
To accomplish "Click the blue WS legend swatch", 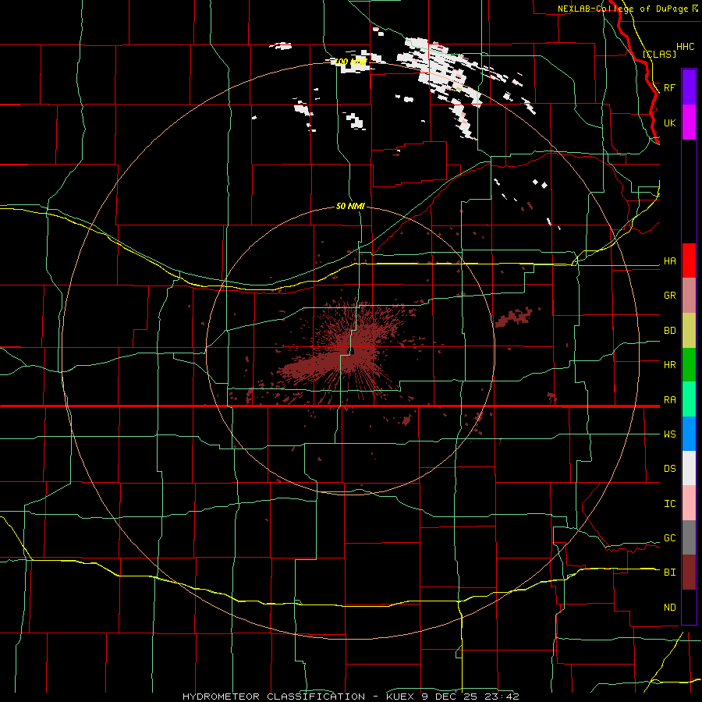I will [689, 434].
